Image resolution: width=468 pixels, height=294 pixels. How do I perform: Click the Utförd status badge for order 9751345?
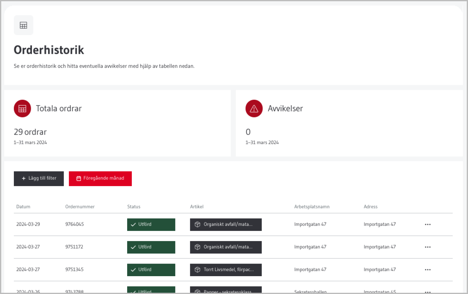[x=151, y=270]
